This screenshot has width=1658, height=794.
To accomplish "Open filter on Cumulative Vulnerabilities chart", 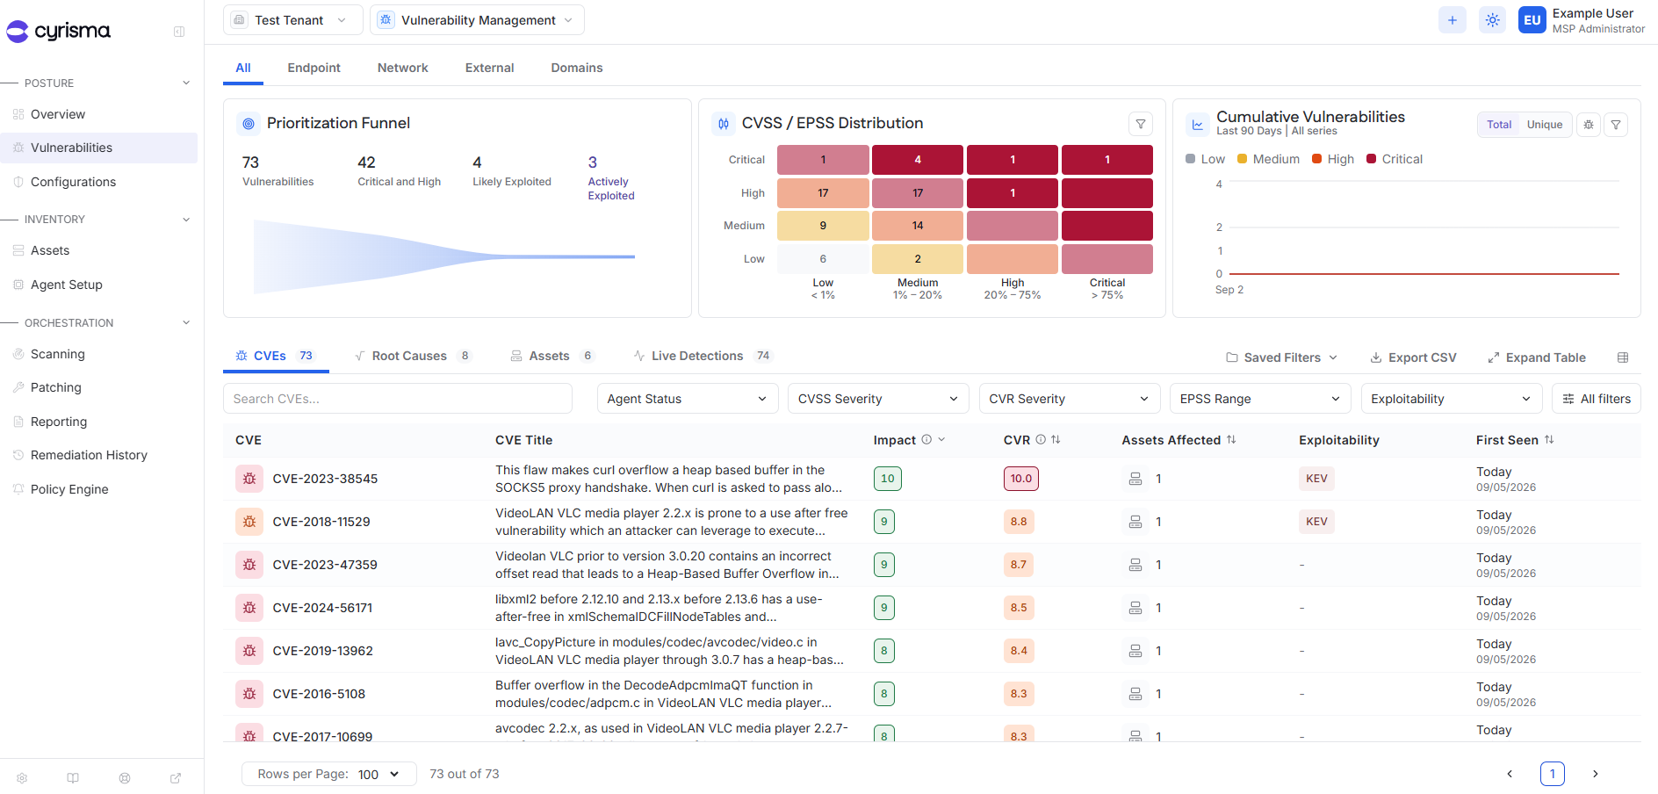I will click(x=1616, y=125).
